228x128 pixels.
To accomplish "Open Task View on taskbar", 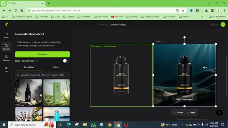I will tap(60, 125).
